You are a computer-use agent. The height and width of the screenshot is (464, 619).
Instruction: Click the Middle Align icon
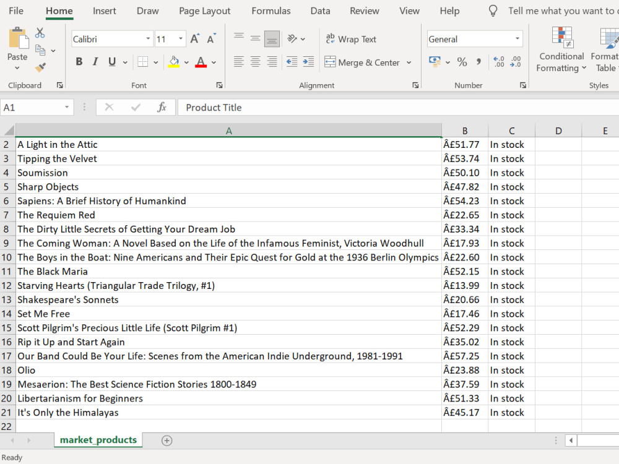(256, 38)
